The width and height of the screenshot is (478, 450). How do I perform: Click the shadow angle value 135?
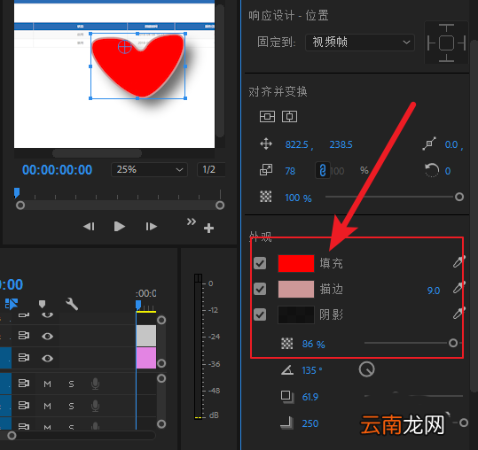coord(309,370)
